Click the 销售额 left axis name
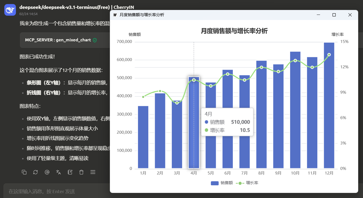The width and height of the screenshot is (363, 198). 135,35
